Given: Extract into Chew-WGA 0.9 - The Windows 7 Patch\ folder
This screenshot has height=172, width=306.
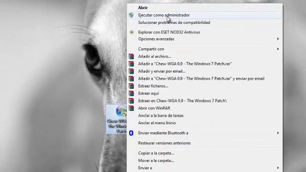Looking at the screenshot, I should pyautogui.click(x=183, y=101).
